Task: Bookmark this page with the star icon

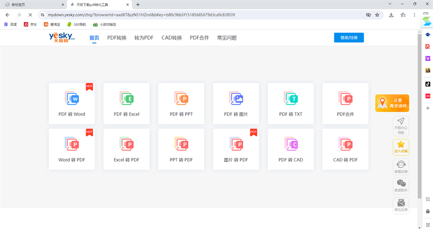Action: click(x=377, y=15)
